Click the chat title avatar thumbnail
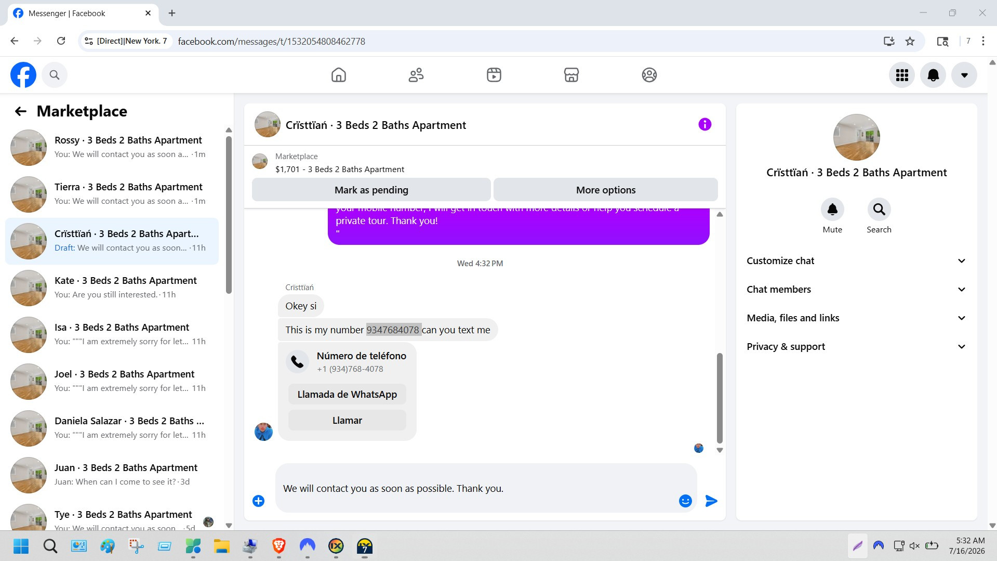Viewport: 997px width, 561px height. (268, 124)
